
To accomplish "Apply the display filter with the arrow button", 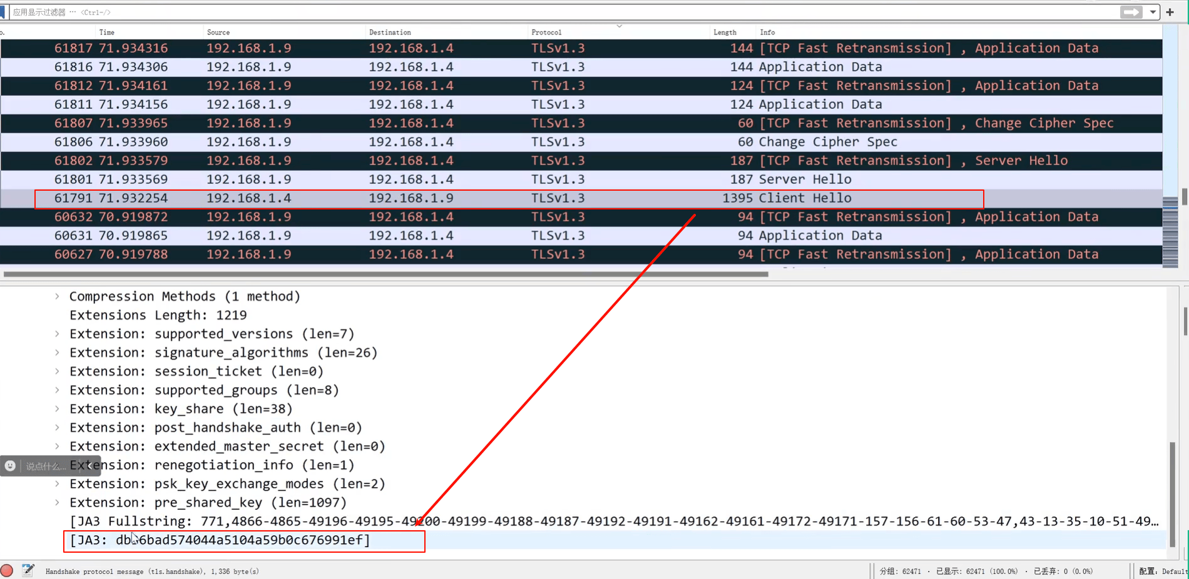I will [1131, 12].
